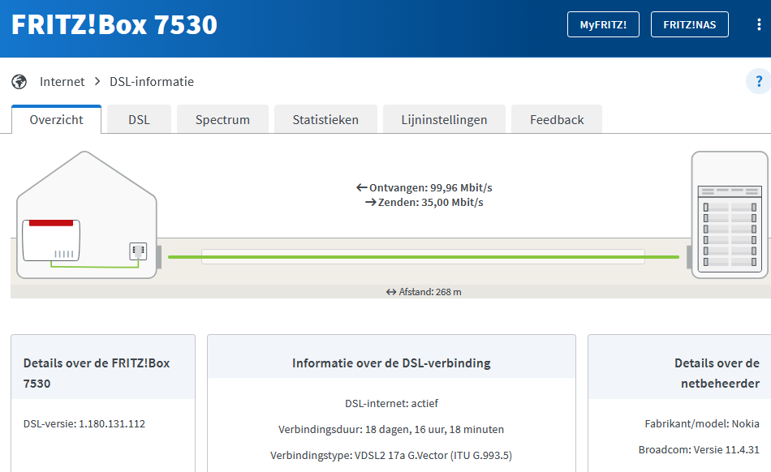This screenshot has width=771, height=472.
Task: Select the Overzicht tab
Action: 56,119
